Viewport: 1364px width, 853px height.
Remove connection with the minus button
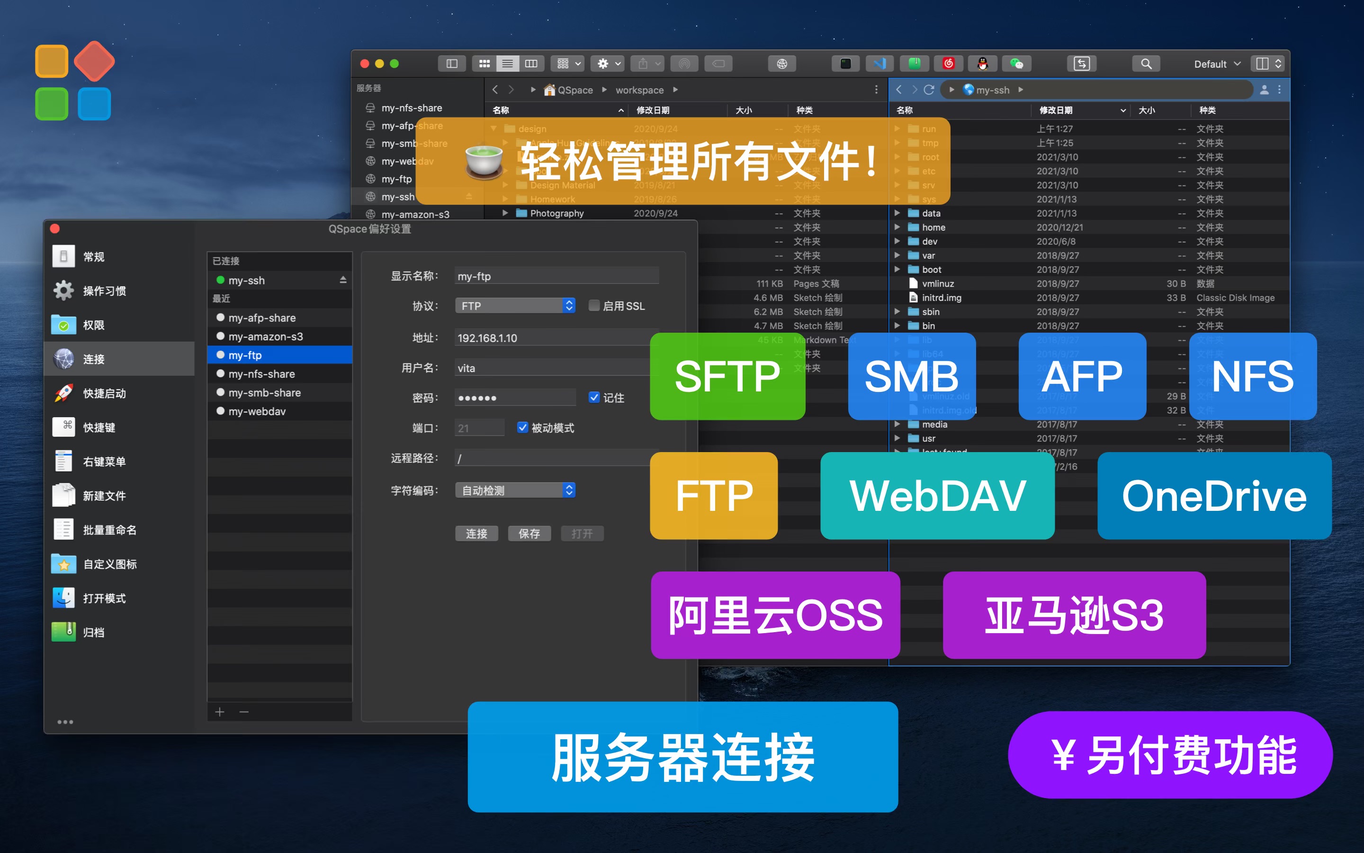click(x=244, y=712)
